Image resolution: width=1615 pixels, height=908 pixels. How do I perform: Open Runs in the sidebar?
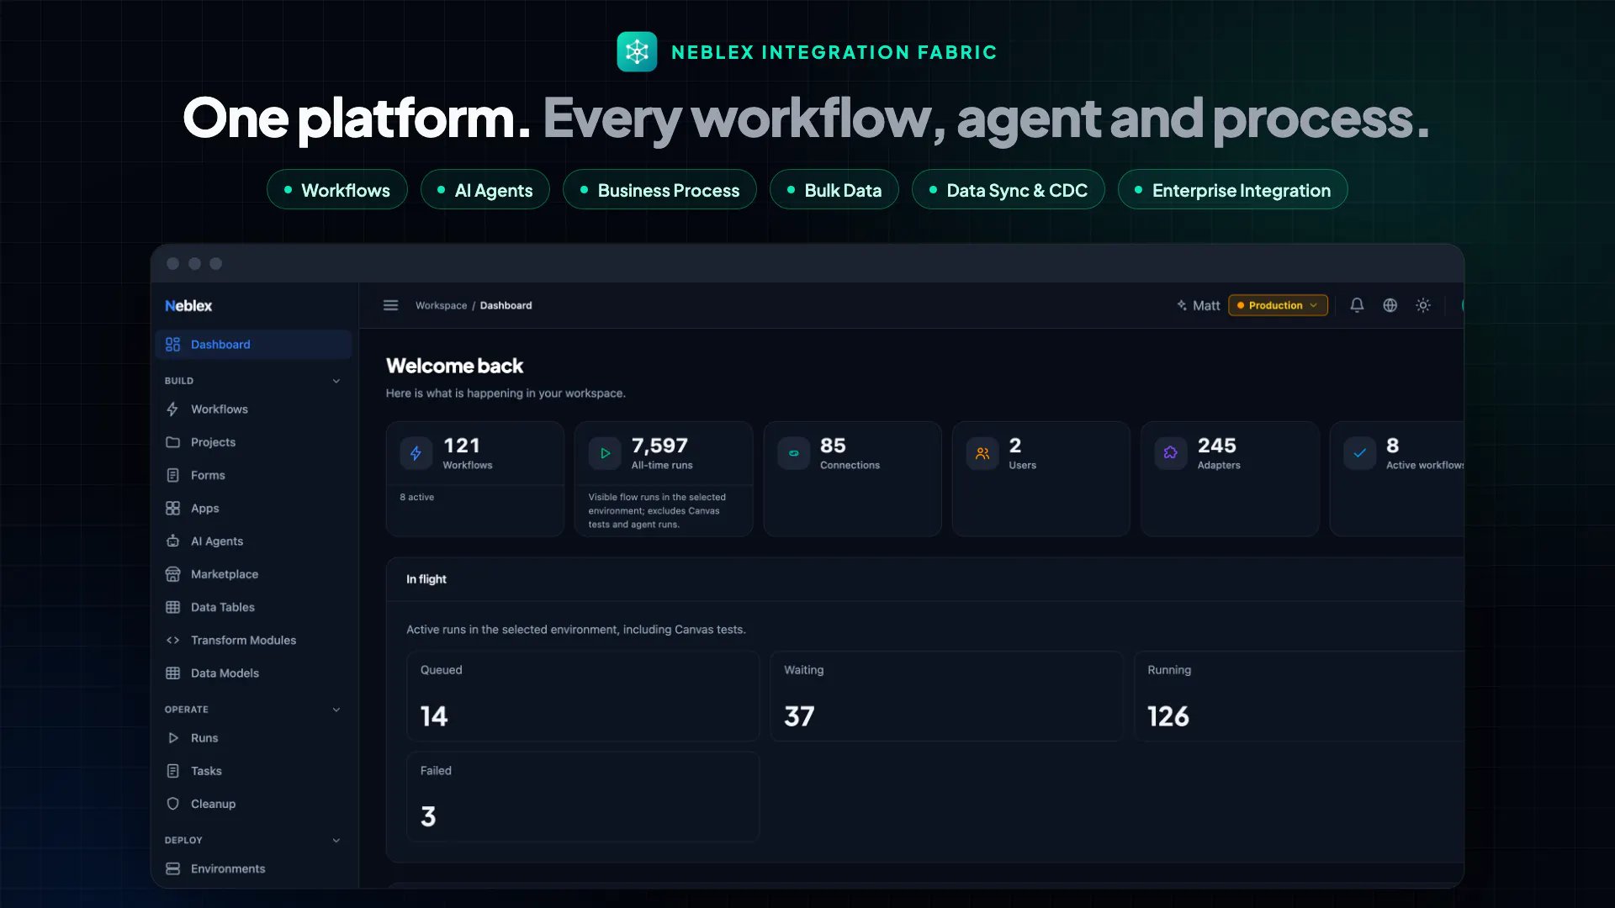click(253, 738)
